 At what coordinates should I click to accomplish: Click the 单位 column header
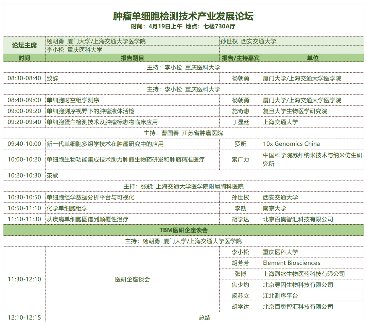click(313, 58)
